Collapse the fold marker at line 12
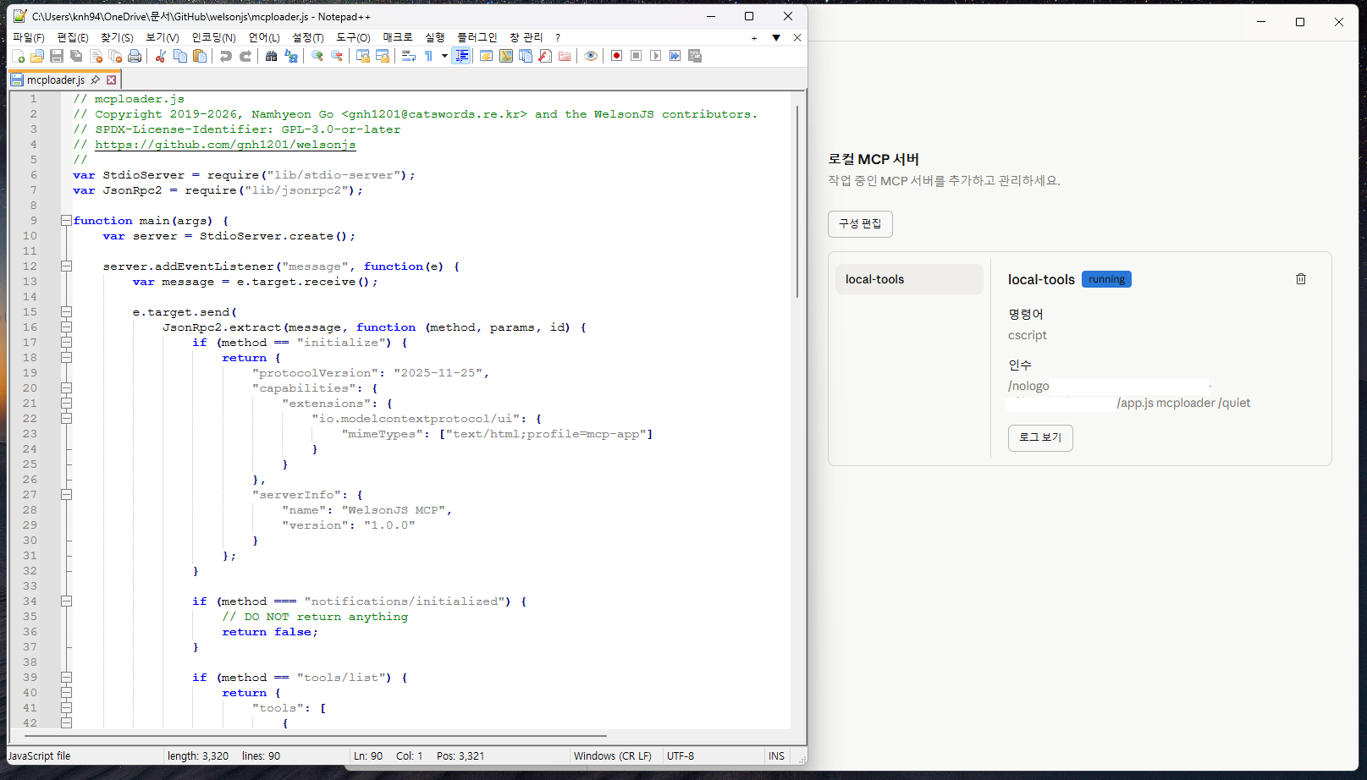 tap(66, 266)
